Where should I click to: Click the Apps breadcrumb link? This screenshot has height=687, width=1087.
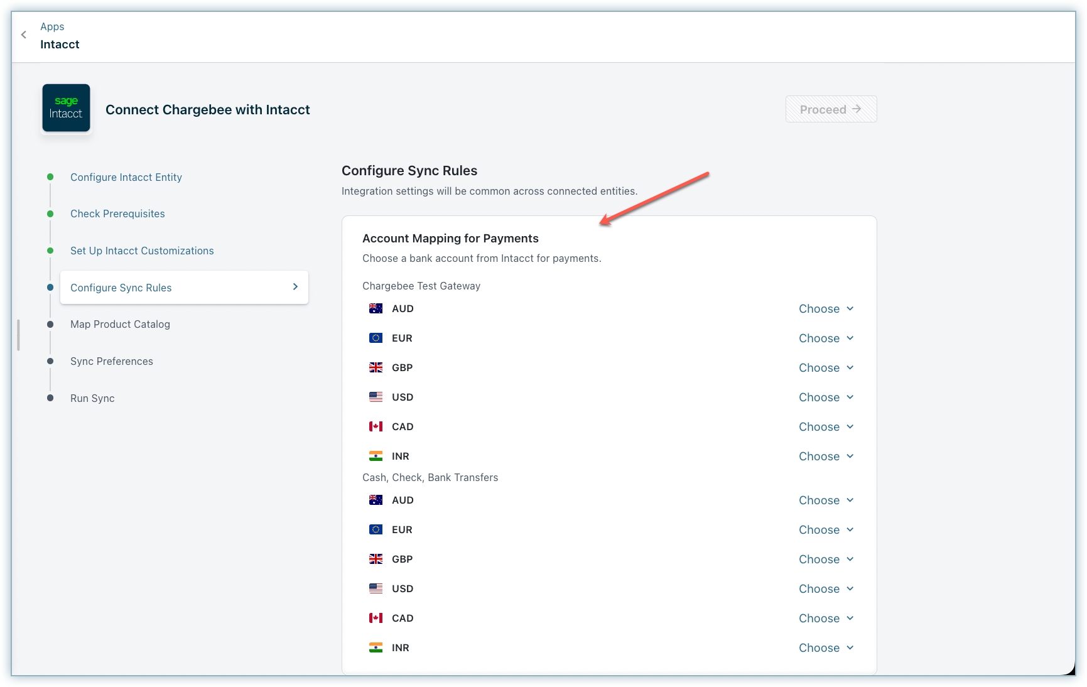[52, 26]
